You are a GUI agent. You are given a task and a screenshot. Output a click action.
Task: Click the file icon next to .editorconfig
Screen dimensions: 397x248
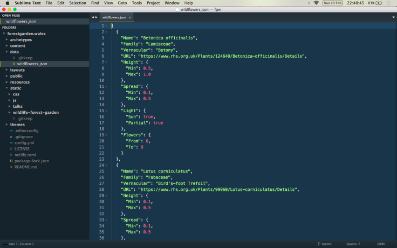(11, 130)
